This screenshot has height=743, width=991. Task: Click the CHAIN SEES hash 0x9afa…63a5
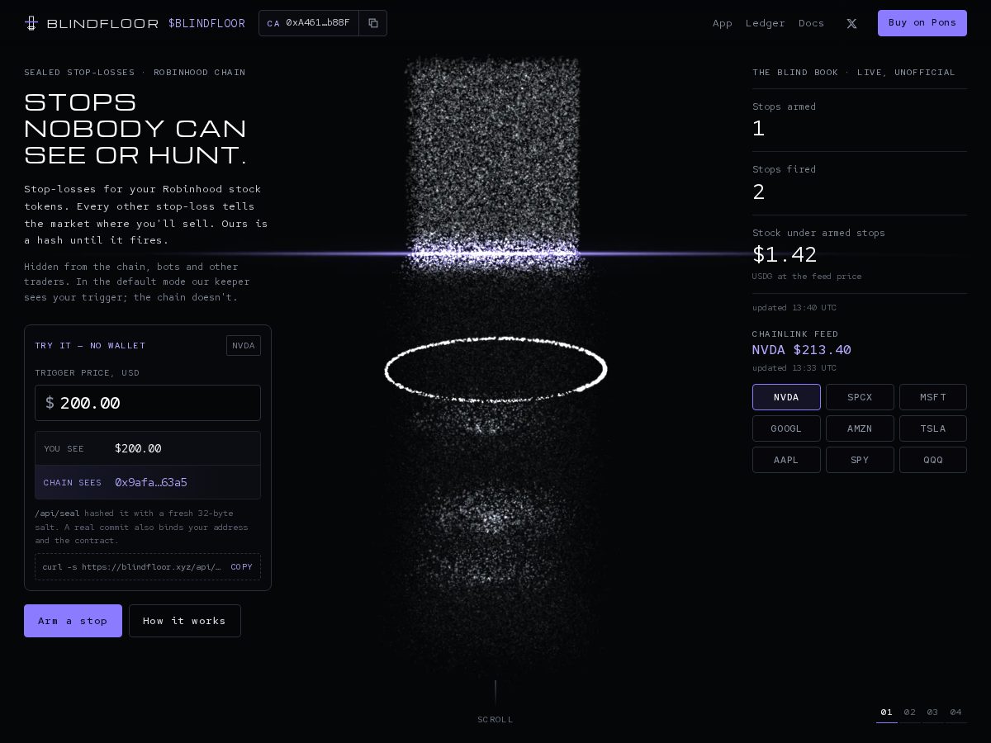pos(151,482)
